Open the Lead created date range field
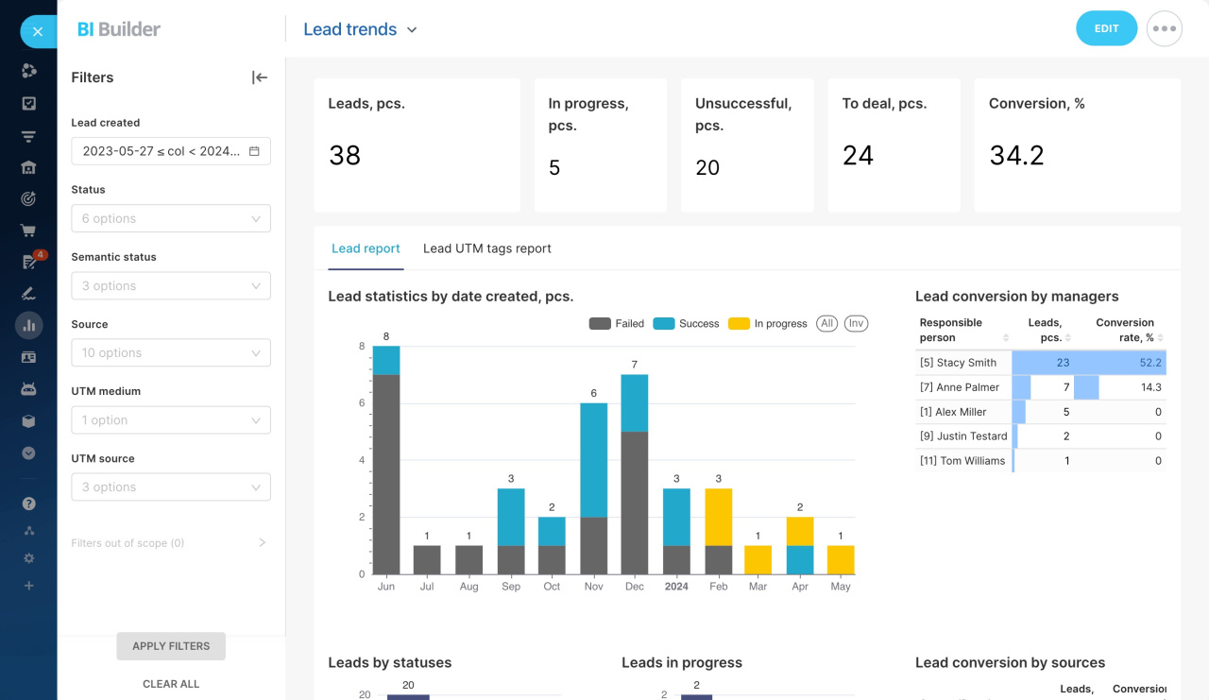Viewport: 1209px width, 700px height. point(171,151)
